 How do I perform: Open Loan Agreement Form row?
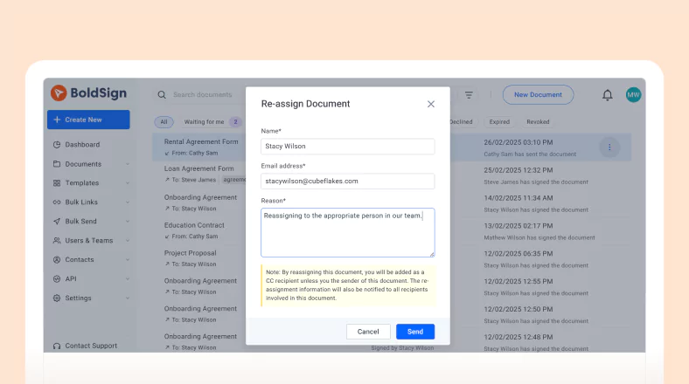tap(199, 168)
